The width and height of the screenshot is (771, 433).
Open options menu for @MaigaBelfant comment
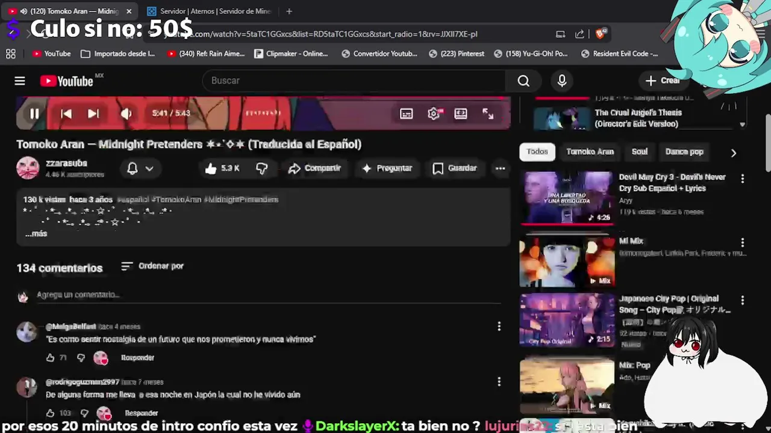(x=499, y=326)
